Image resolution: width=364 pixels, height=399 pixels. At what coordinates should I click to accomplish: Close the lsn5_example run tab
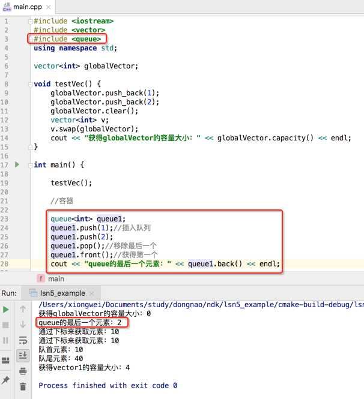92,293
